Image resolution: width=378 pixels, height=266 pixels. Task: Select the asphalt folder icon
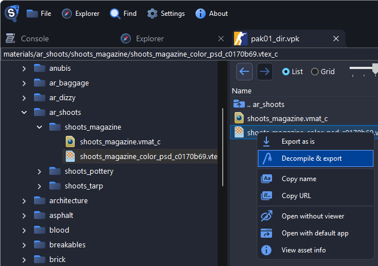[x=40, y=215]
